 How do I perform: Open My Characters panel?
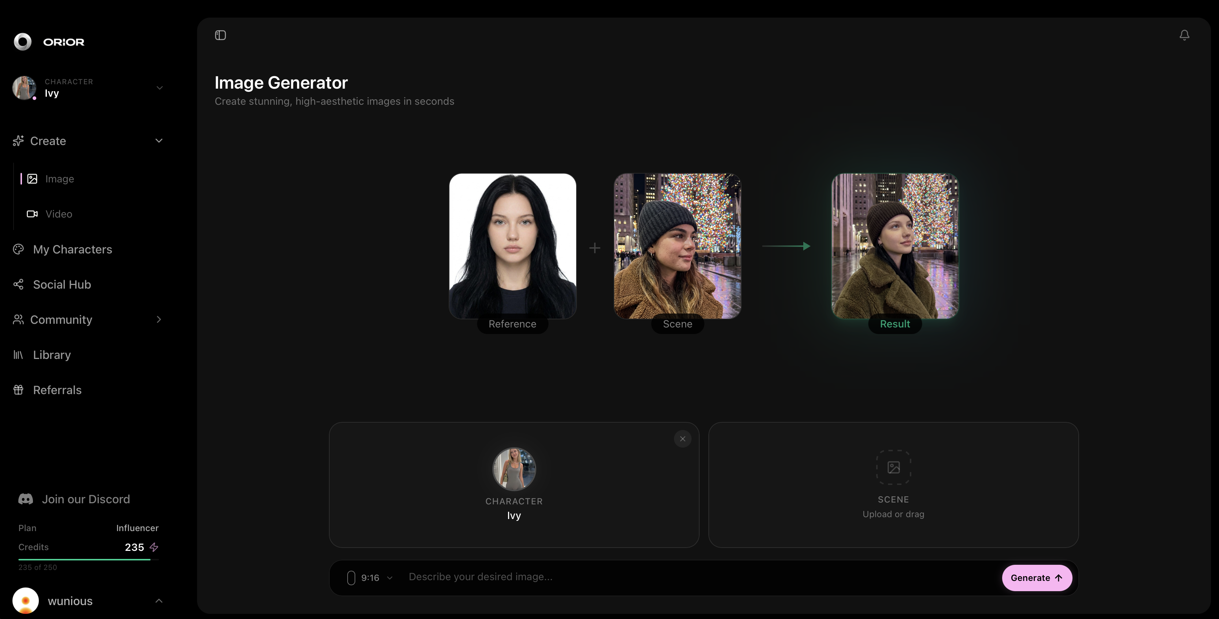(x=73, y=249)
